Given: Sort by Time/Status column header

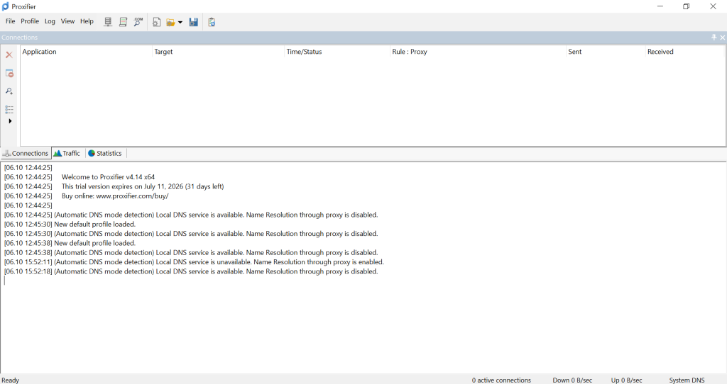Looking at the screenshot, I should coord(337,52).
